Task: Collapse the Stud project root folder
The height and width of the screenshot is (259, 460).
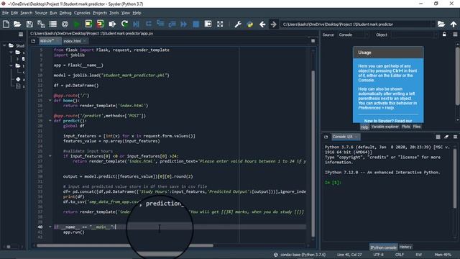Action: [x=4, y=45]
